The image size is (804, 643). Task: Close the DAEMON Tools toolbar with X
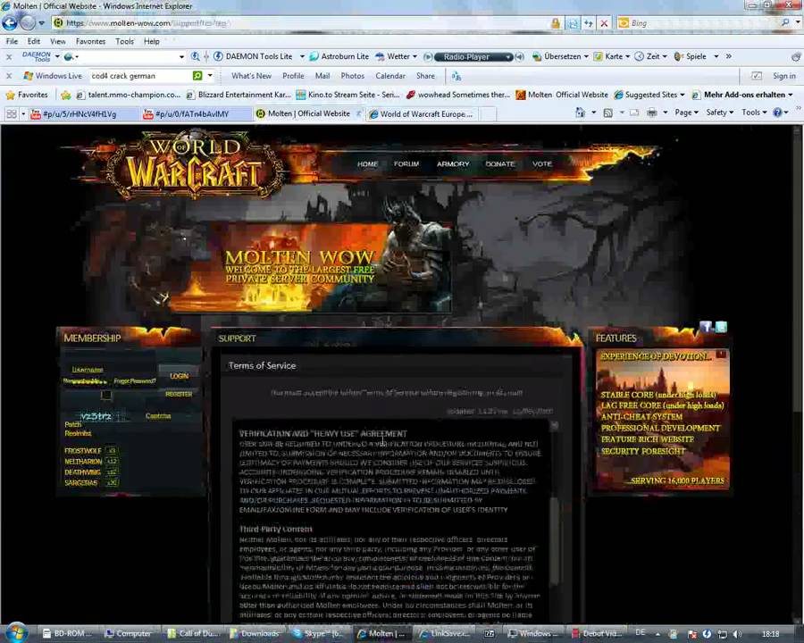coord(9,57)
